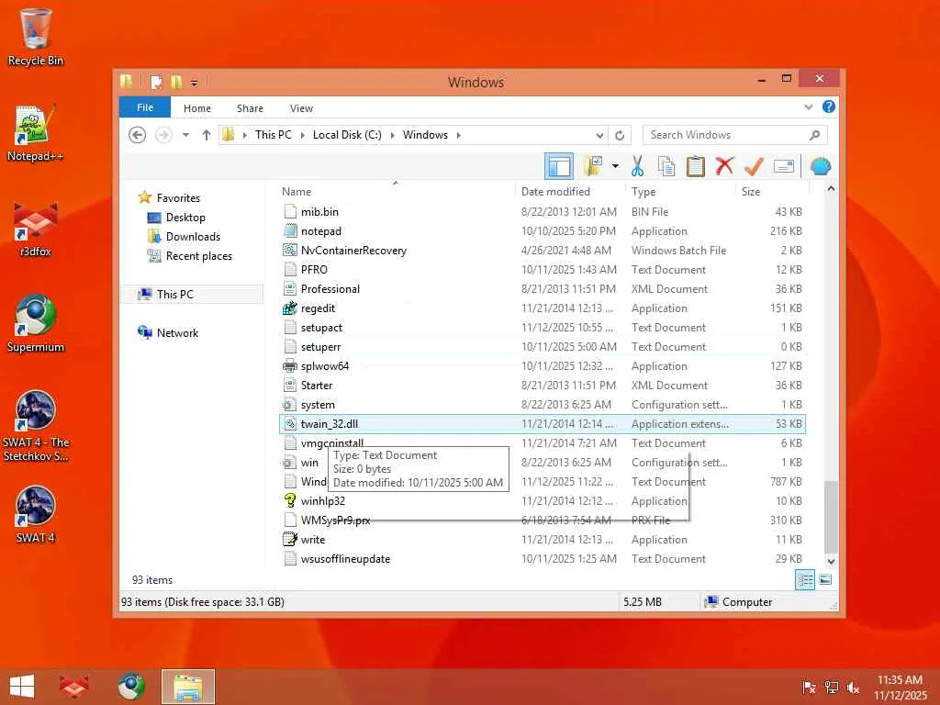Open address bar history dropdown
Viewport: 940px width, 705px height.
pyautogui.click(x=599, y=135)
